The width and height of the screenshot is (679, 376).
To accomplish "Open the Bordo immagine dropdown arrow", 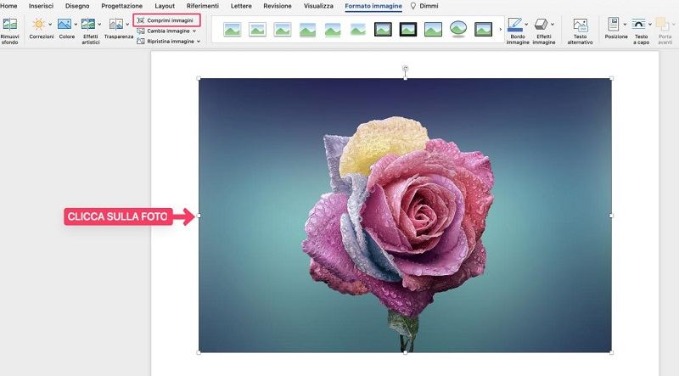I will coord(527,25).
